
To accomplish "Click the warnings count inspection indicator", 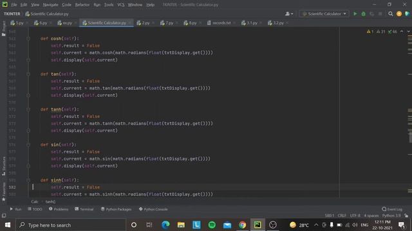I will point(382,31).
